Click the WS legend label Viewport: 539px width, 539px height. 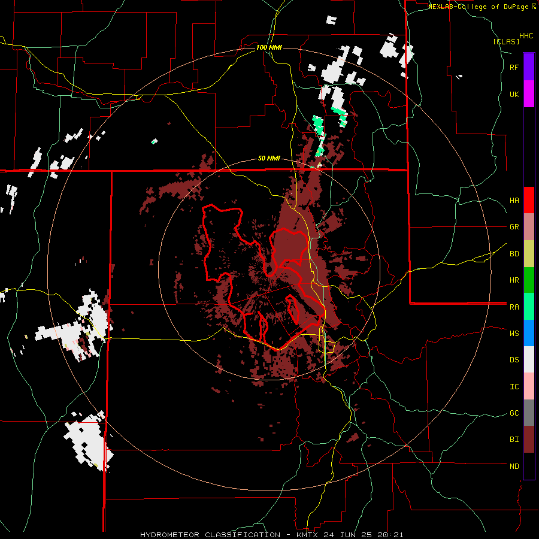(514, 334)
